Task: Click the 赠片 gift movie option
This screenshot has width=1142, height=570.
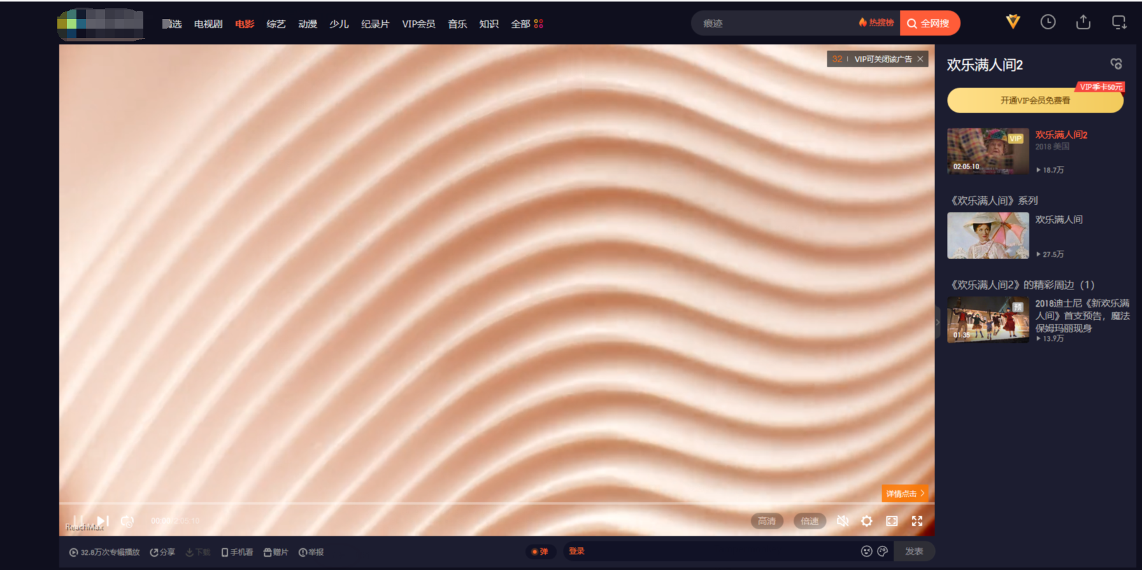Action: click(276, 552)
